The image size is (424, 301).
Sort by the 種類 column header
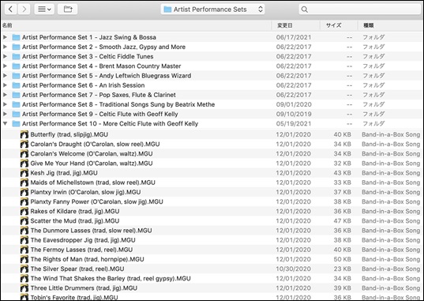click(x=368, y=25)
